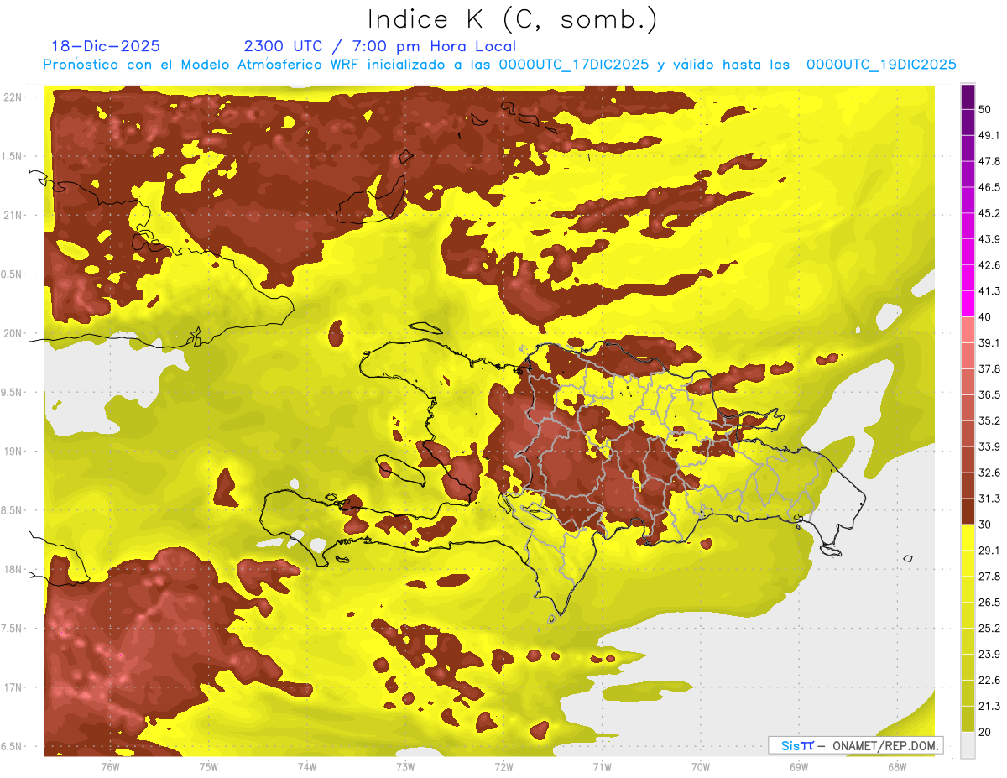Pick the magenta swatch between 40 and 41.3
The width and height of the screenshot is (1007, 778).
[x=968, y=304]
